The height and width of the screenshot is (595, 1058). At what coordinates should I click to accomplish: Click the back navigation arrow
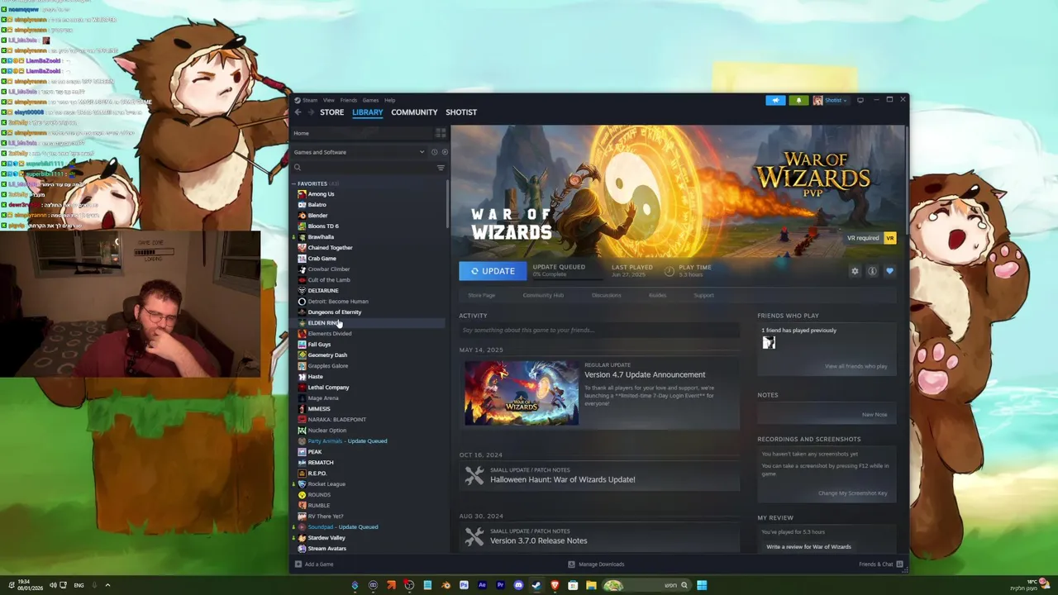click(298, 112)
